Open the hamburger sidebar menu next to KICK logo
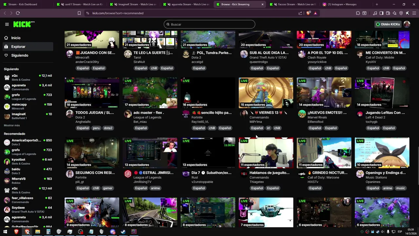Image resolution: width=419 pixels, height=236 pixels. [7, 24]
